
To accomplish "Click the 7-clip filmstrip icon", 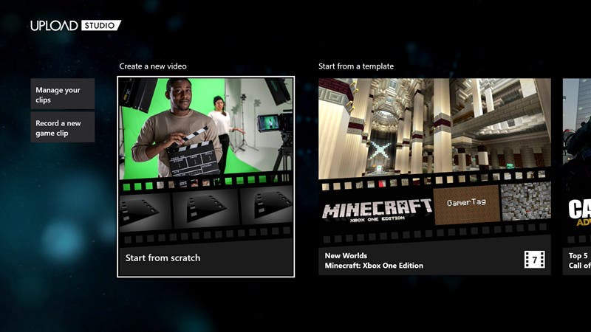I will click(534, 260).
